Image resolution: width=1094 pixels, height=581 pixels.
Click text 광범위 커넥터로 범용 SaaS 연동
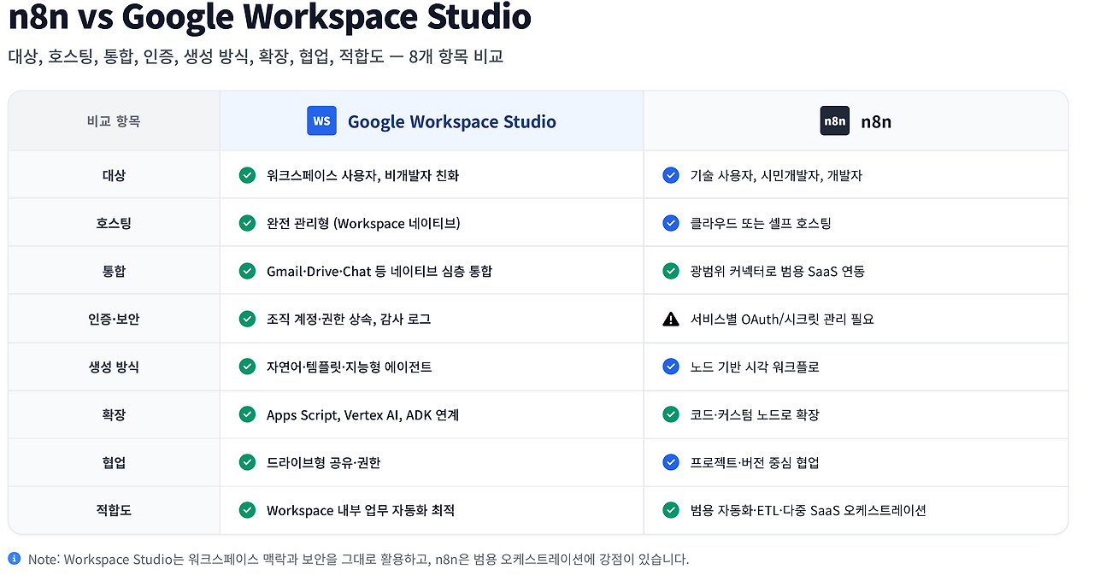pyautogui.click(x=778, y=271)
